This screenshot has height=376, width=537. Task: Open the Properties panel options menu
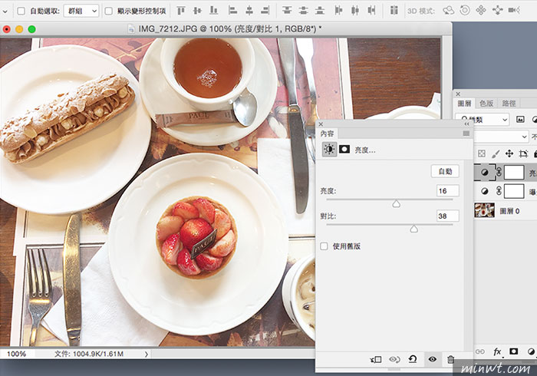465,134
